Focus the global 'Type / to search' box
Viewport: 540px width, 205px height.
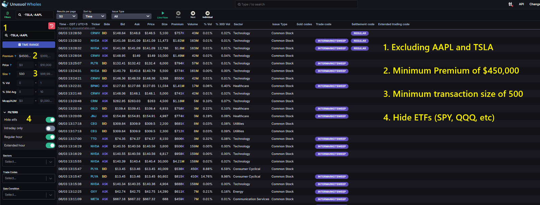coord(296,4)
